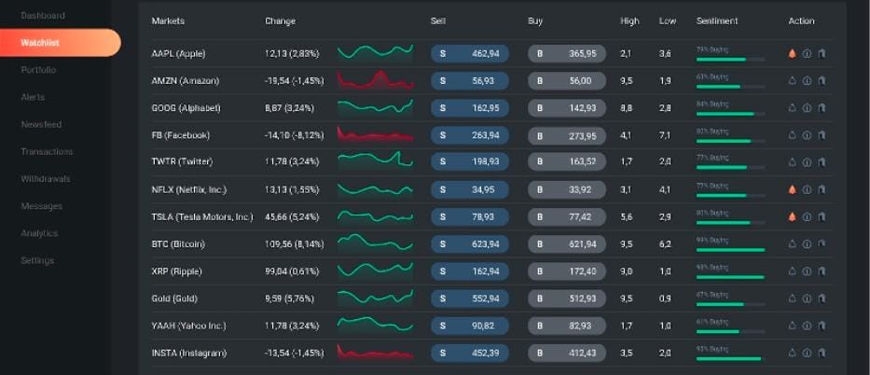Delete TSLA (Tesla Motors) with trash icon
This screenshot has height=375, width=870.
click(x=822, y=217)
